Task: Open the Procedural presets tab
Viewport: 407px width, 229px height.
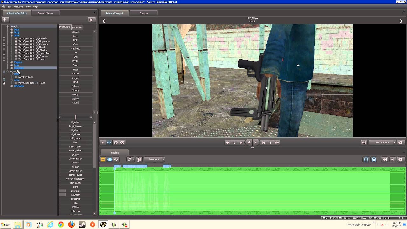Action: (x=65, y=27)
